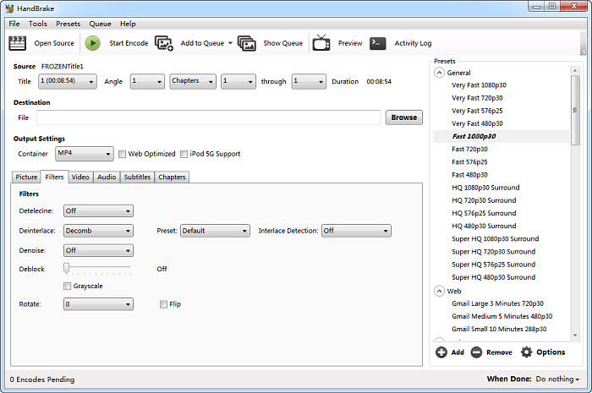The image size is (592, 393).
Task: Click the Preview label
Action: 350,43
